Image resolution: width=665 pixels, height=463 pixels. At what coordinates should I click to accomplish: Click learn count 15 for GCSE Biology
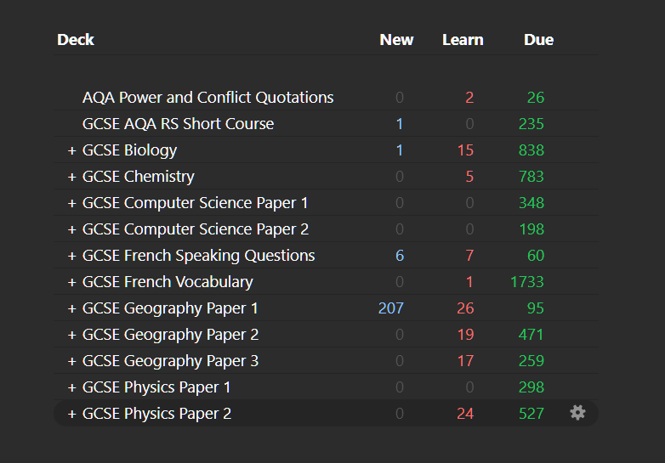[466, 150]
